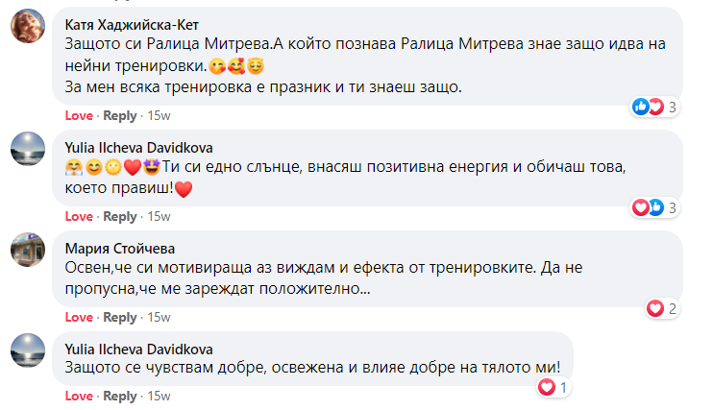Open Yulia's avatar beside her last comment

pyautogui.click(x=28, y=350)
